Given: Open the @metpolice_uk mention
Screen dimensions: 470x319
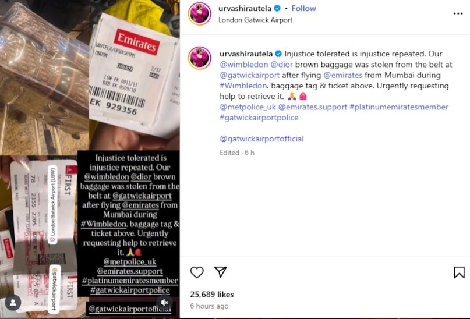Looking at the screenshot, I should pos(248,107).
